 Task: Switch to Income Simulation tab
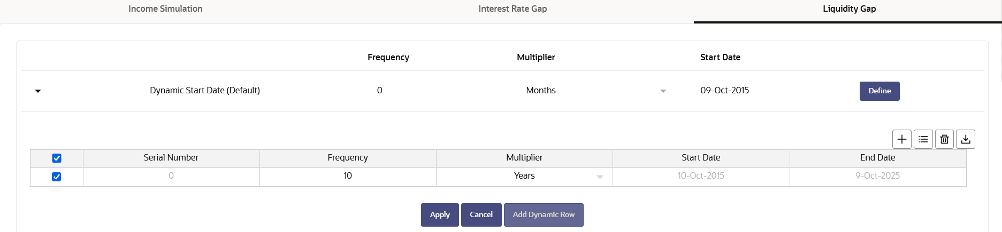pos(165,9)
